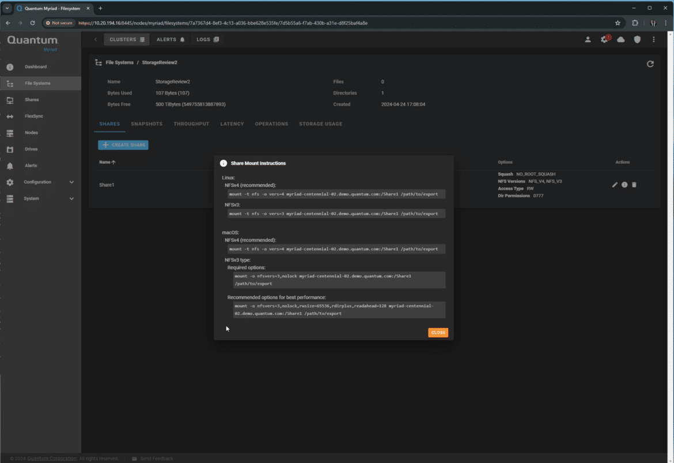
Task: Switch to the Storage Usage tab
Action: (x=321, y=124)
